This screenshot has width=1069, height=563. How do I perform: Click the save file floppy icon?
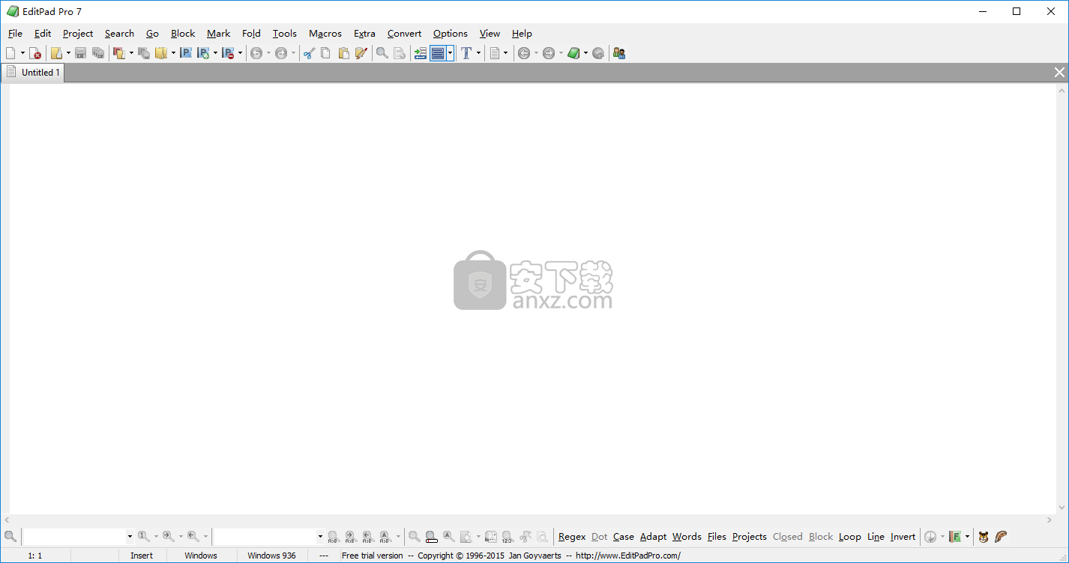click(80, 53)
